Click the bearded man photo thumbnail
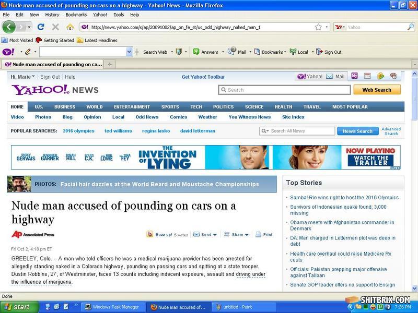The height and width of the screenshot is (313, 418). [19, 184]
